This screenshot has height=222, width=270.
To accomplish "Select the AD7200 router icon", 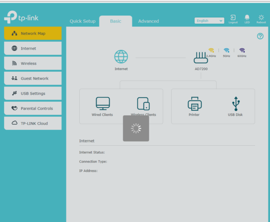I will pos(201,58).
